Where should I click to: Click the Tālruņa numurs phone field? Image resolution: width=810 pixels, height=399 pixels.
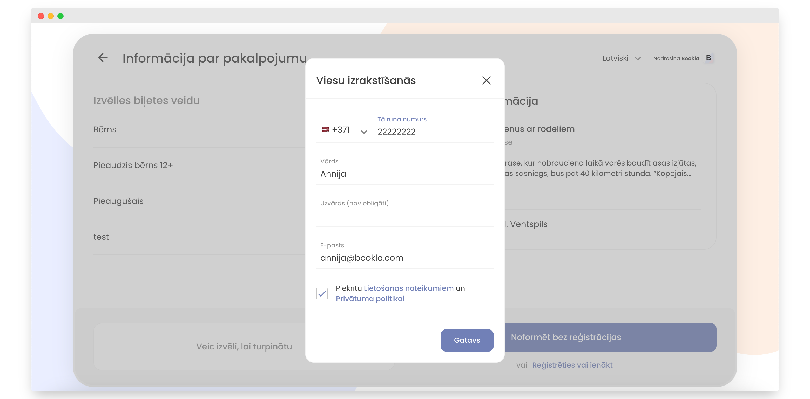(x=434, y=132)
